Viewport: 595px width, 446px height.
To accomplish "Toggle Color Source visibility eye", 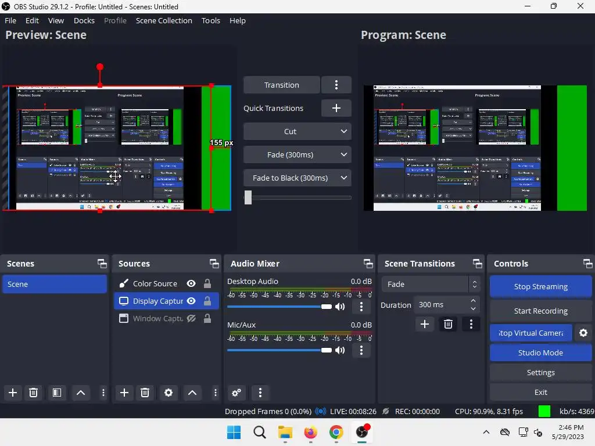I will (191, 283).
